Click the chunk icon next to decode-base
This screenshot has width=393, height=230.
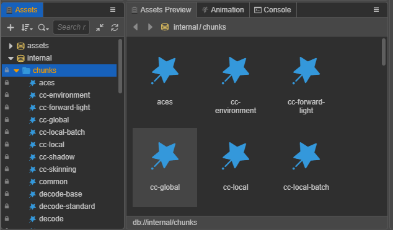[x=32, y=194]
